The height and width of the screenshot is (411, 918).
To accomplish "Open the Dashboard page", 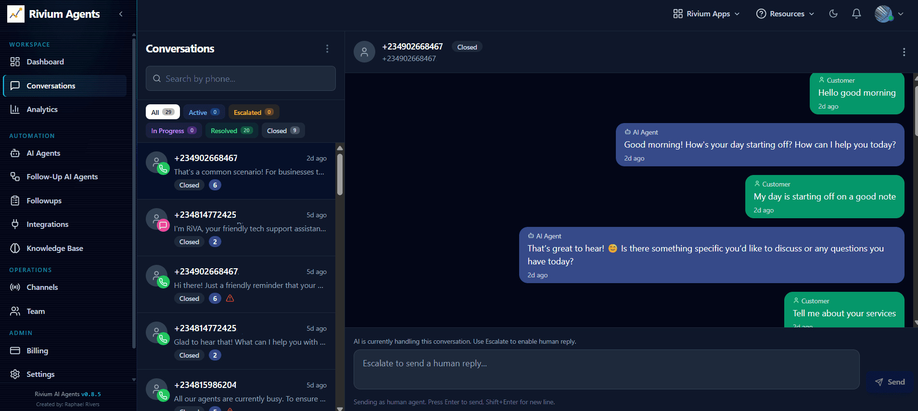I will pyautogui.click(x=64, y=62).
